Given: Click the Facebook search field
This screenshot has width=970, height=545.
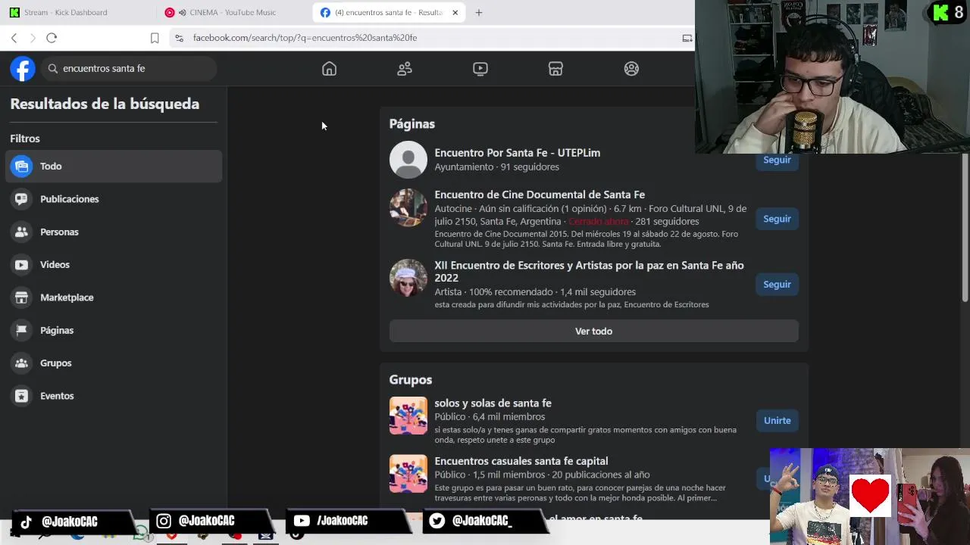Looking at the screenshot, I should [x=129, y=68].
